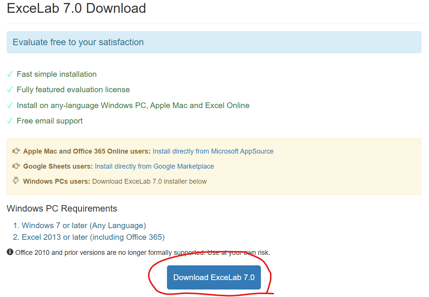The image size is (429, 297).
Task: Click the Windows 7 or later requirement item
Action: 84,225
